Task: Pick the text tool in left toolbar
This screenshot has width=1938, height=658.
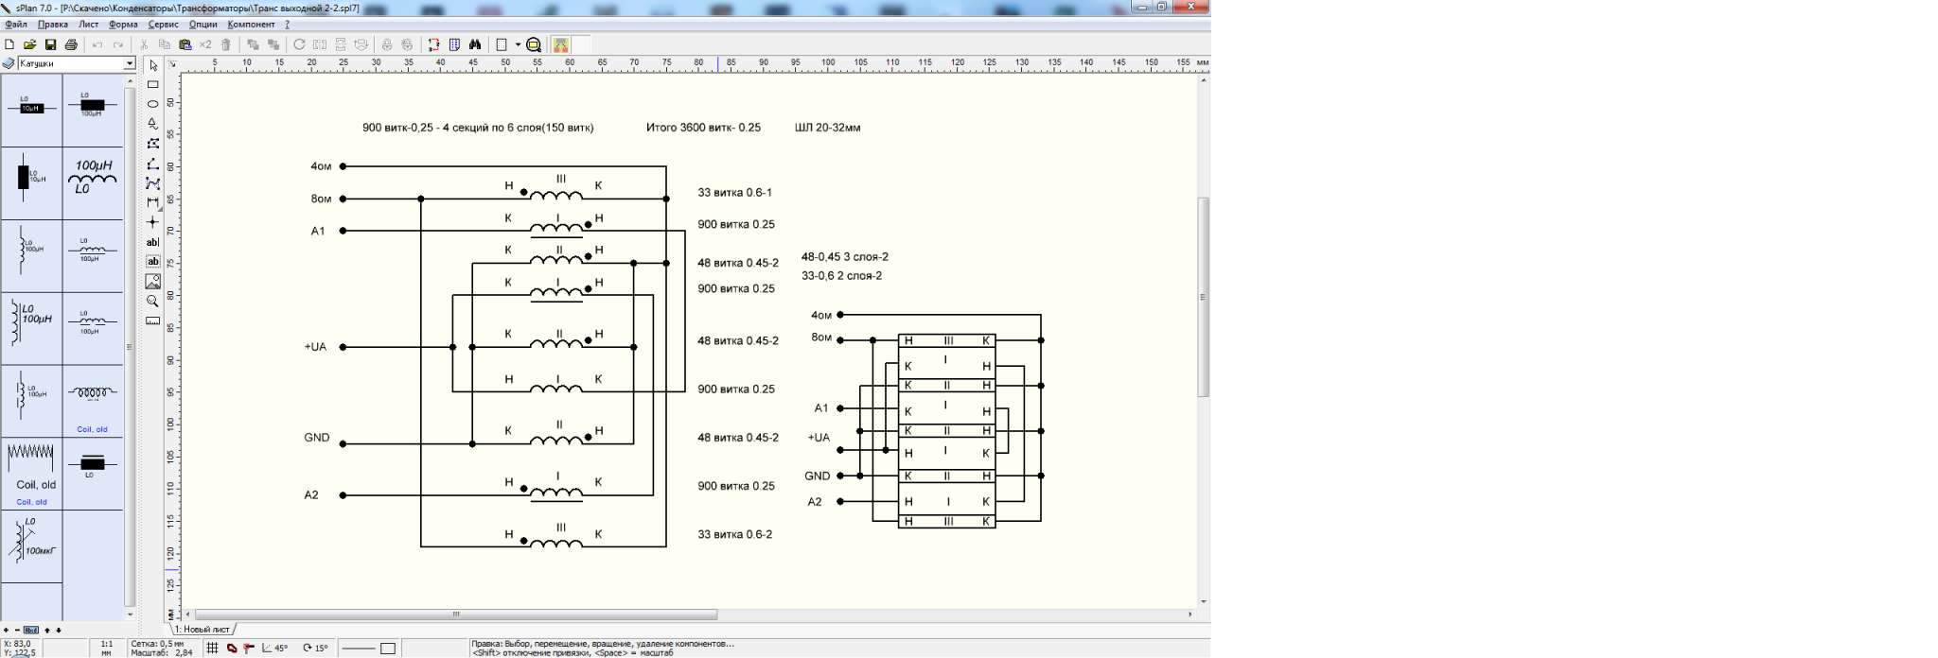Action: point(152,242)
